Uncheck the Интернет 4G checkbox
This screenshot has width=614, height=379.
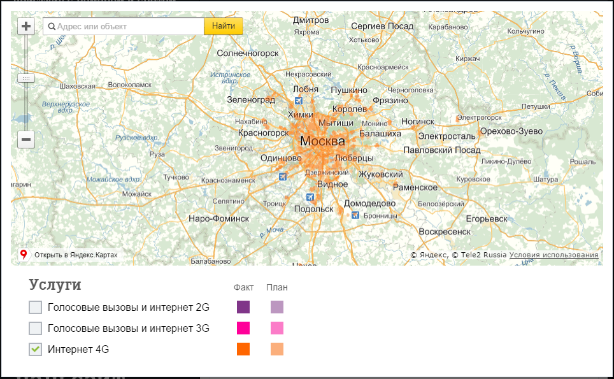pyautogui.click(x=35, y=349)
